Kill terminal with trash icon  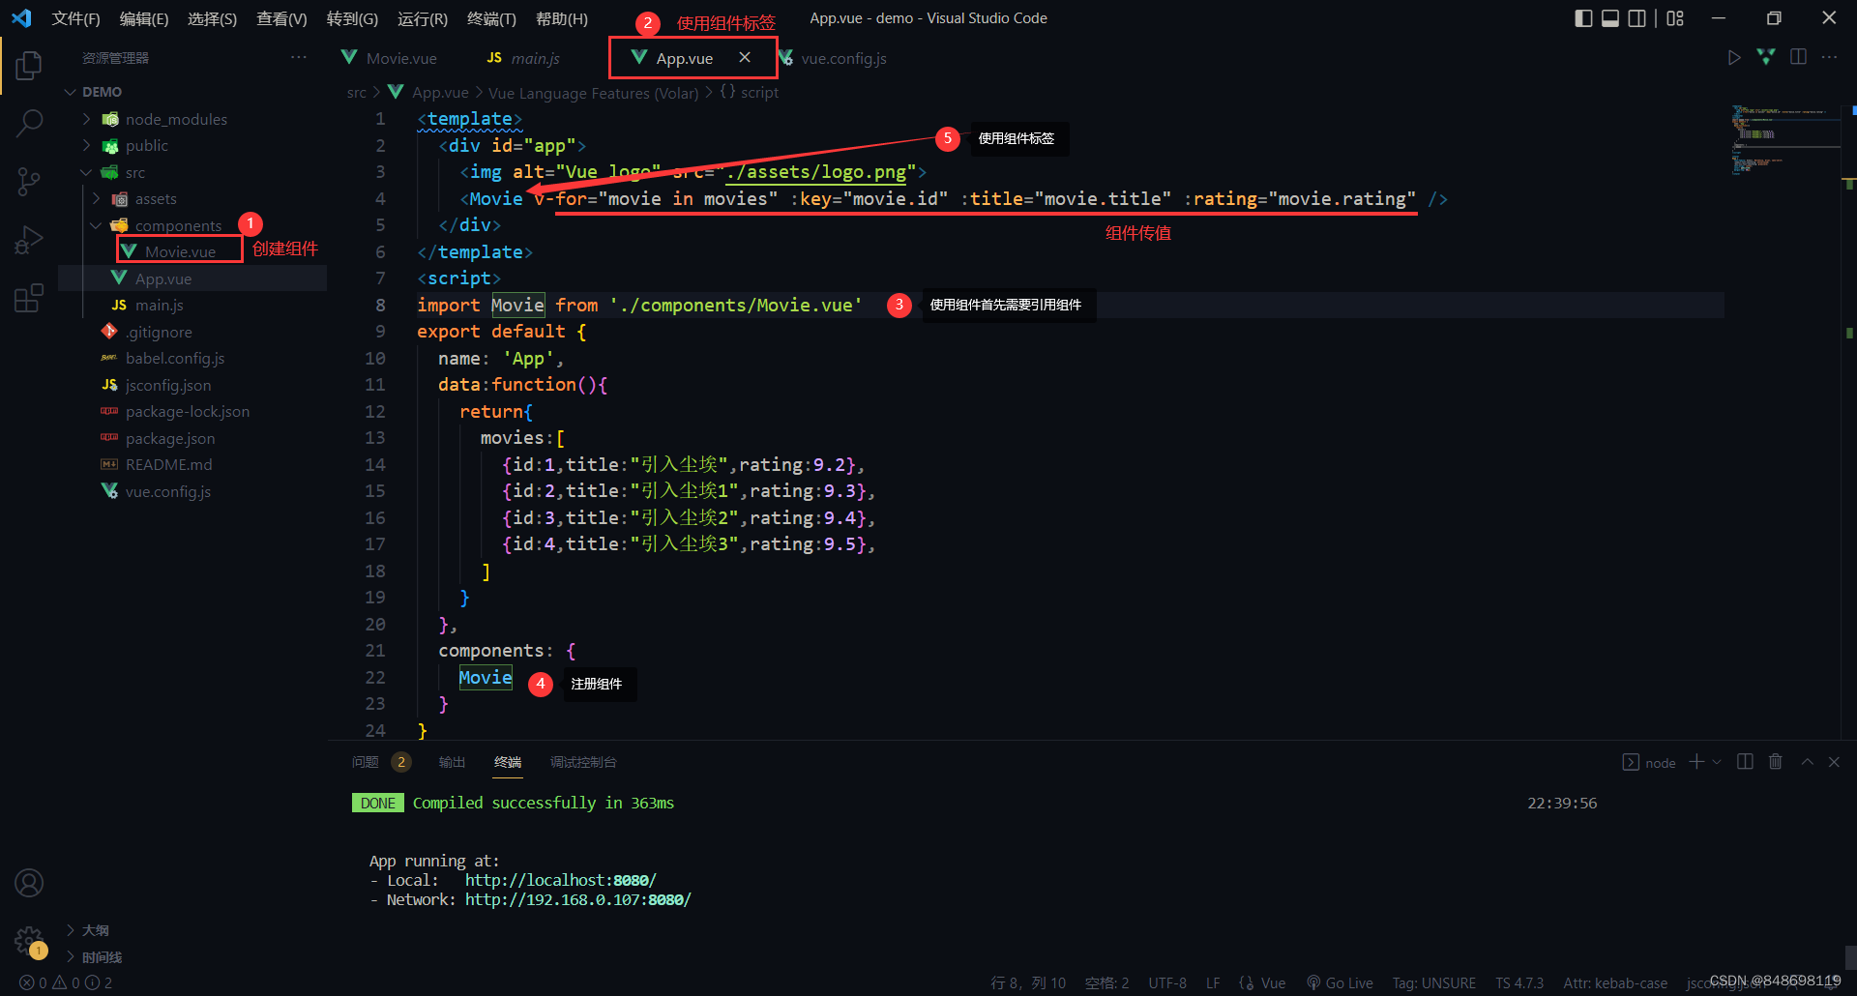click(1776, 762)
